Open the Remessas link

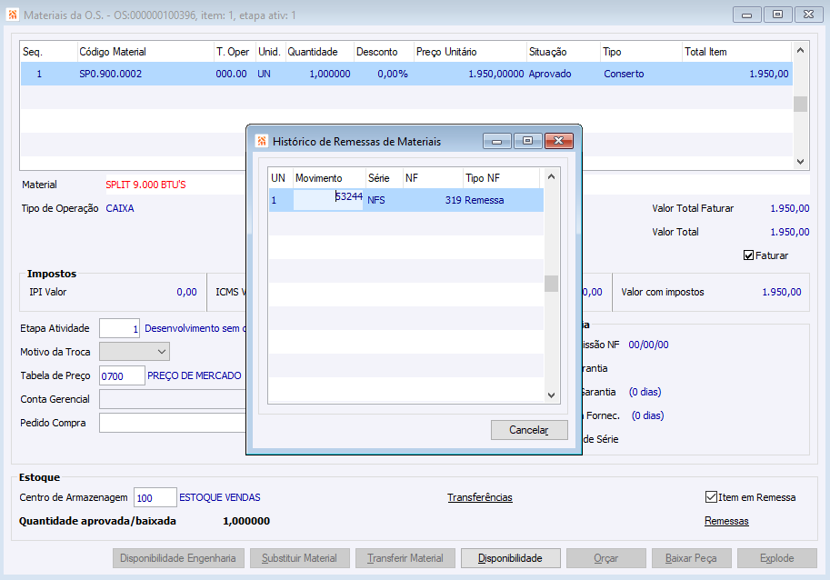click(x=726, y=521)
